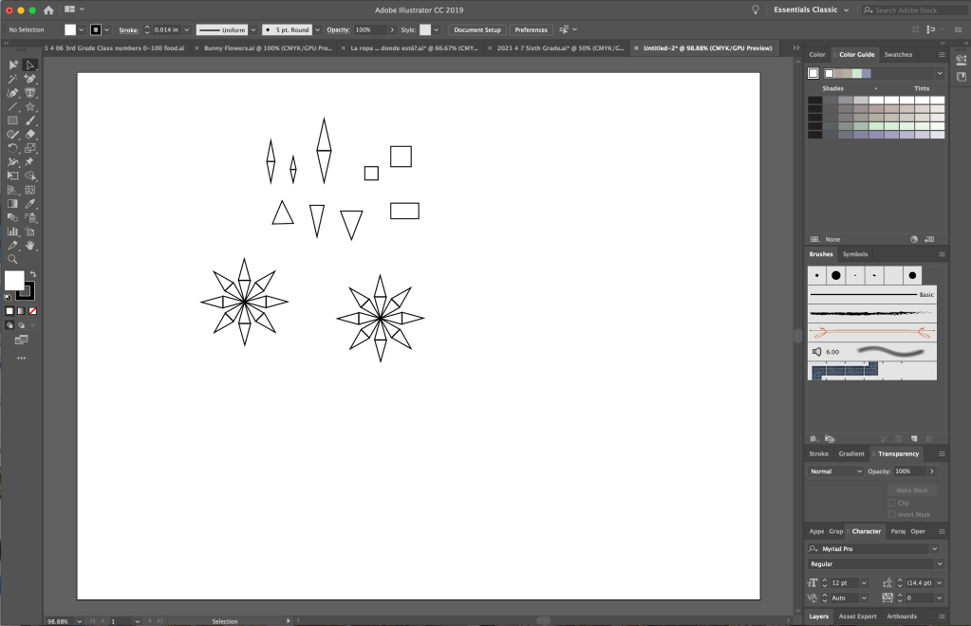Choose the Eraser tool
Screen dimensions: 971x626
[30, 135]
